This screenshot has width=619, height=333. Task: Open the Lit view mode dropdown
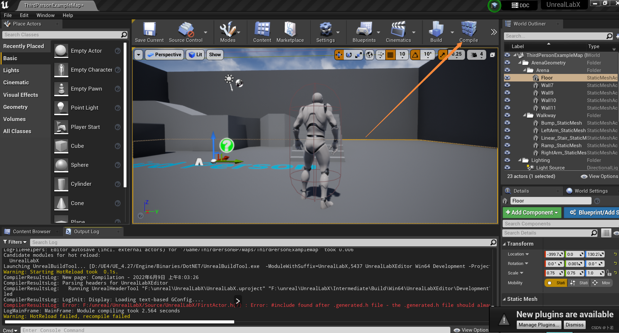tap(195, 55)
